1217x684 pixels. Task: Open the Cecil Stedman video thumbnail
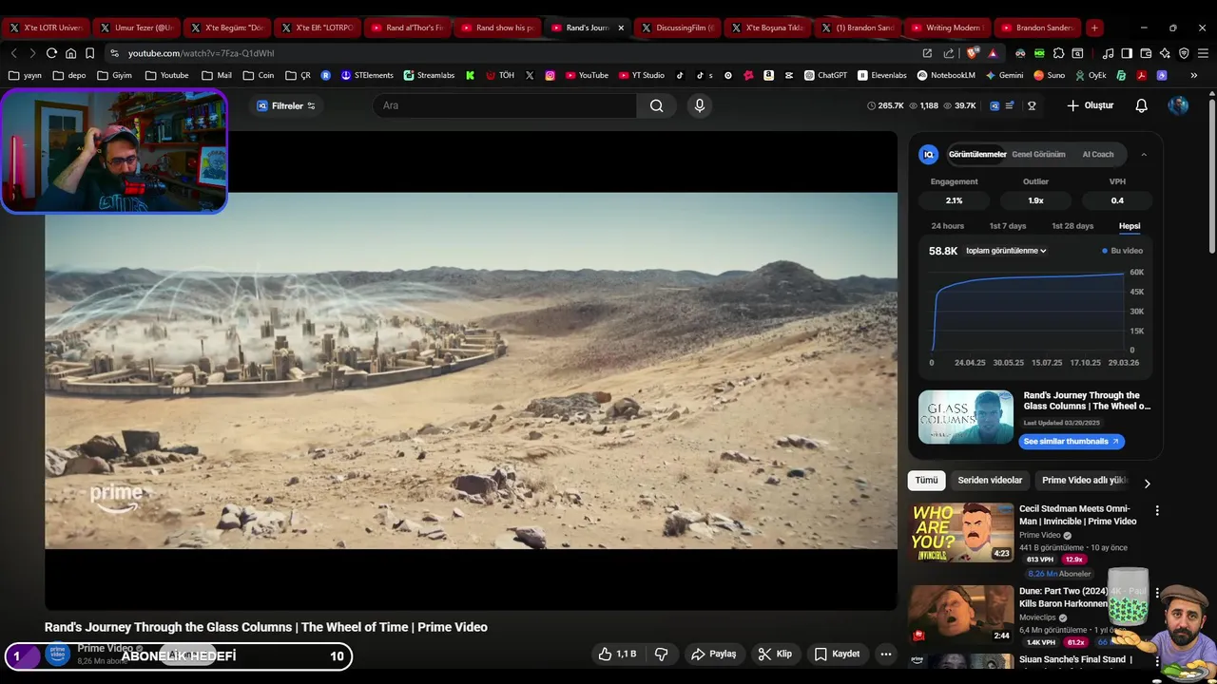960,532
